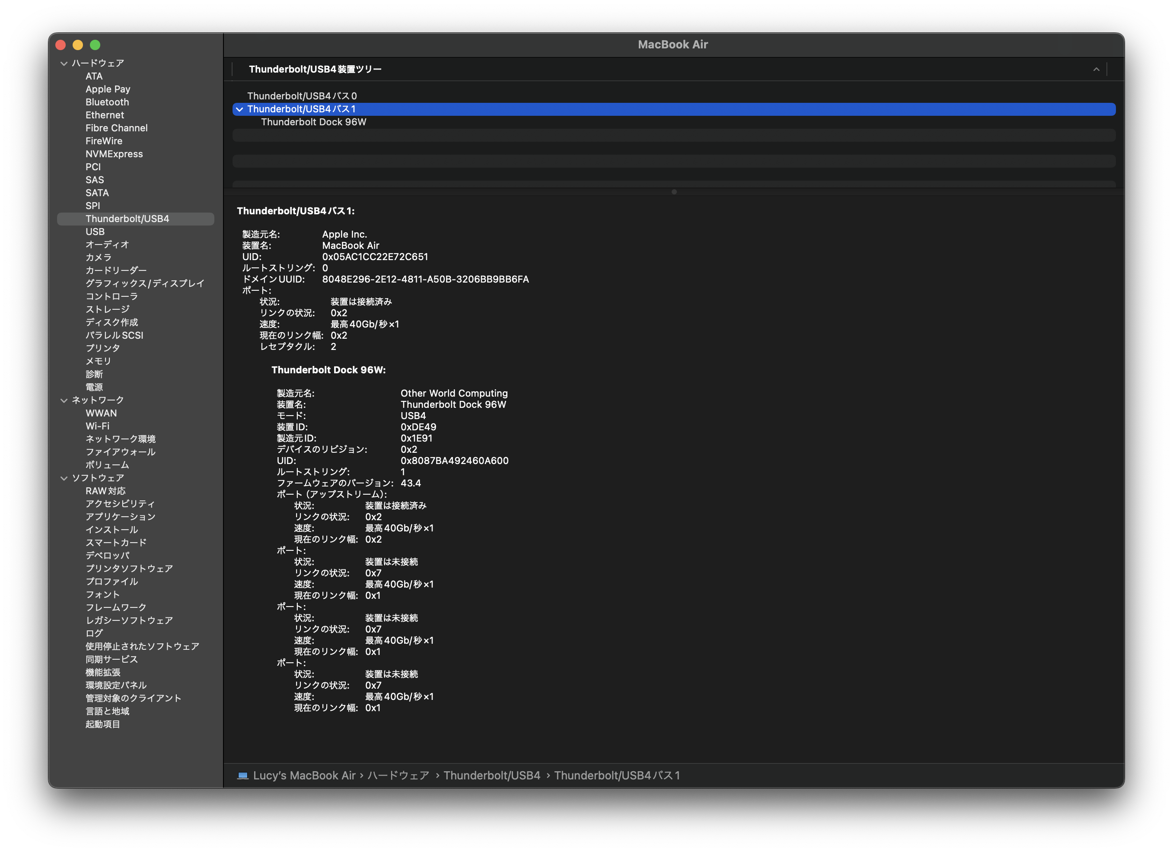Viewport: 1173px width, 852px height.
Task: Open ストレージ storage section
Action: pos(108,309)
